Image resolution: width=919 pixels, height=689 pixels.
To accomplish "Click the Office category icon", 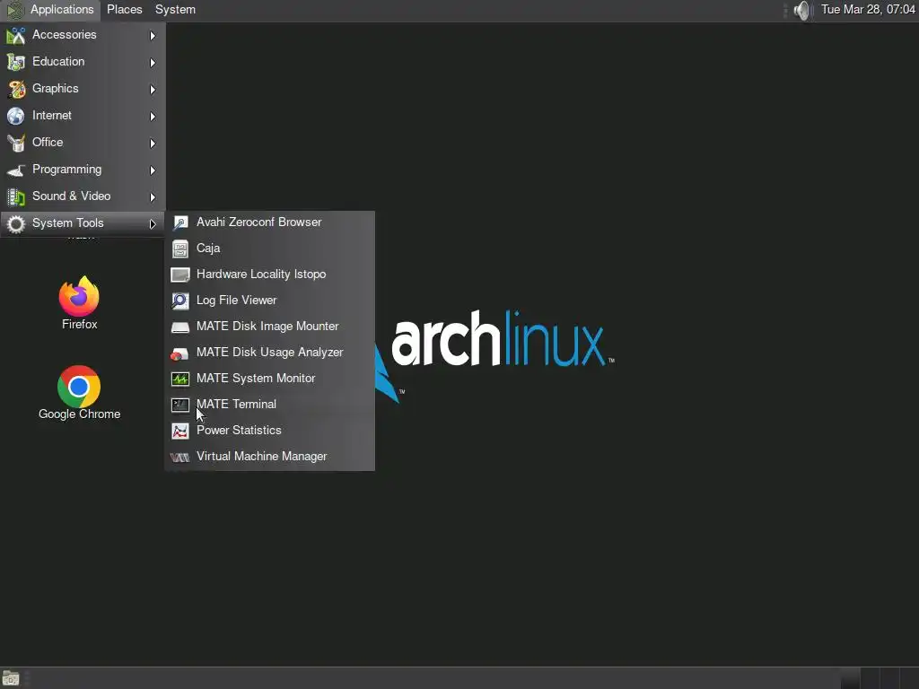I will click(16, 143).
